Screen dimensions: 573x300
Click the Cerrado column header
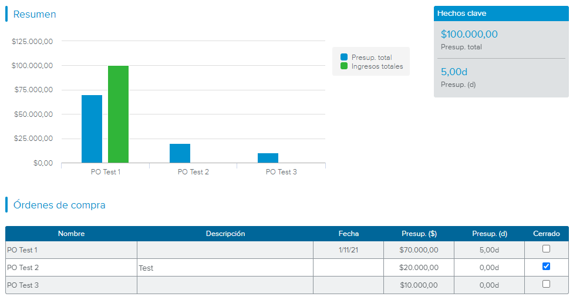[x=546, y=234]
